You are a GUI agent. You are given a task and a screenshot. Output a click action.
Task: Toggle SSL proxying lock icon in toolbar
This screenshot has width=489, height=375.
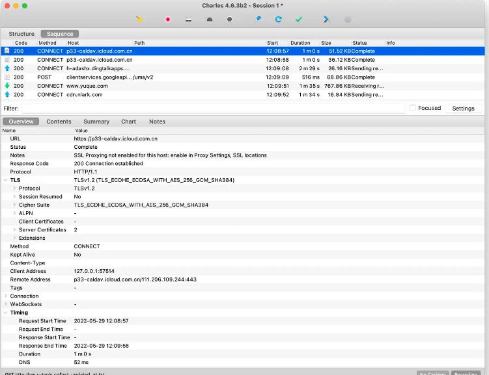click(x=188, y=19)
